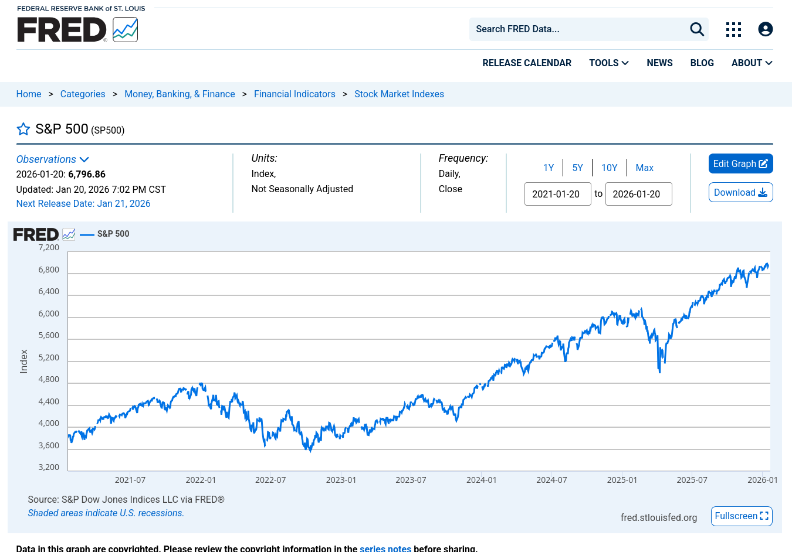Select the 1Y date range
Screen dimensions: 792x552
coord(549,168)
